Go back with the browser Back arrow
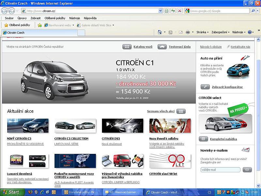Viewport: 261px width, 196px height. pyautogui.click(x=5, y=11)
